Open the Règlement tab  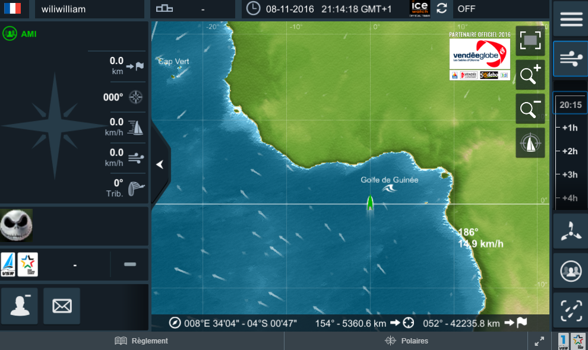tap(141, 341)
